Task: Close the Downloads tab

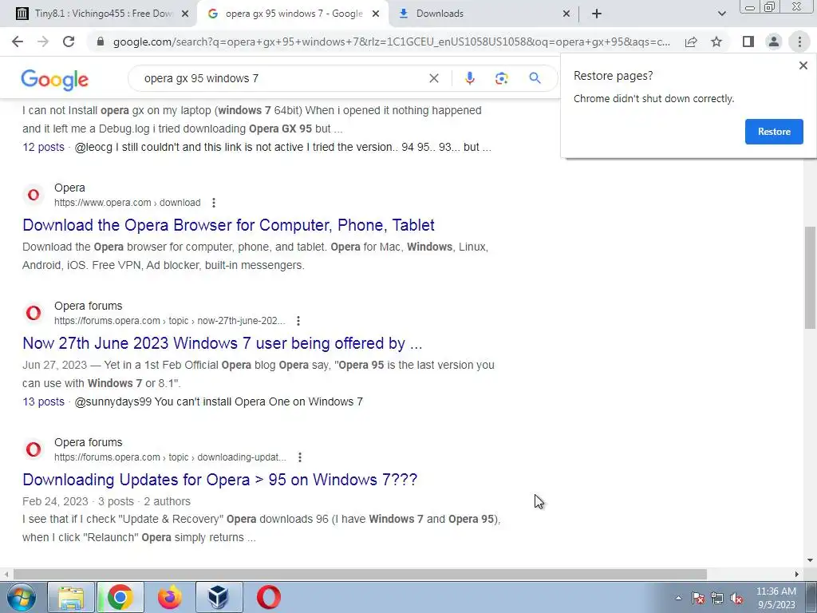Action: point(566,14)
